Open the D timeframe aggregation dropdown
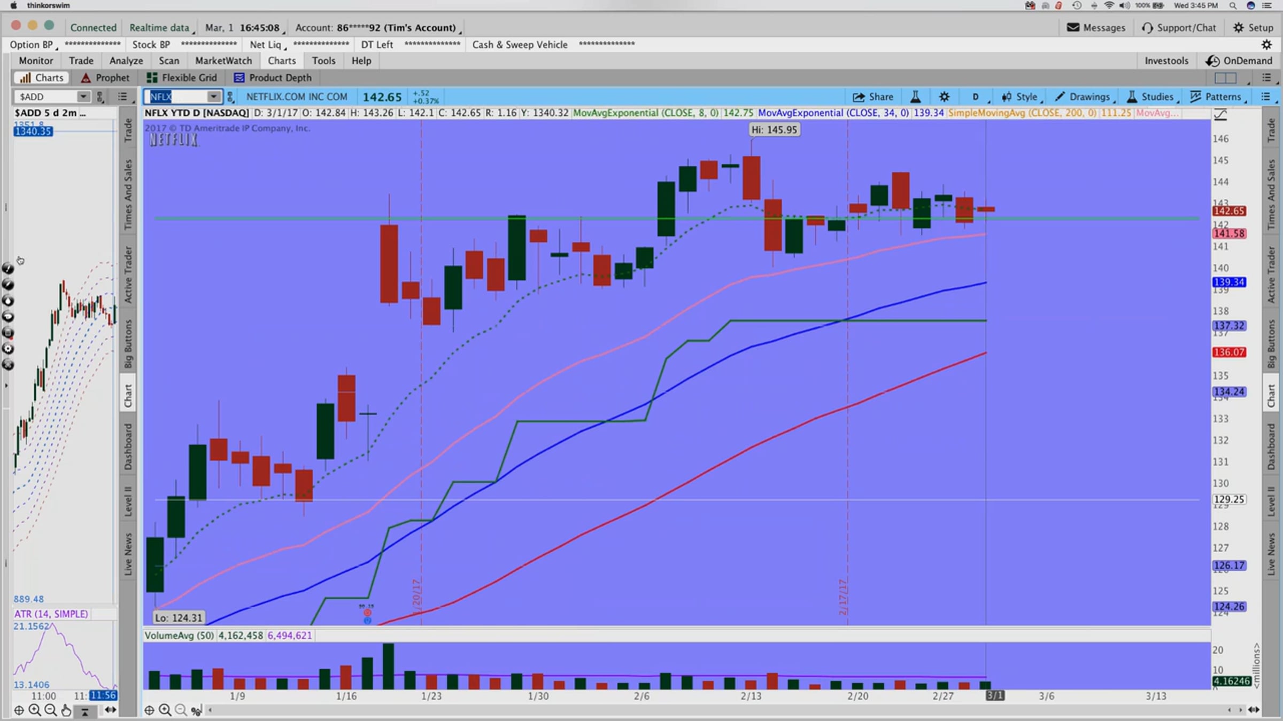Image resolution: width=1283 pixels, height=721 pixels. (976, 97)
